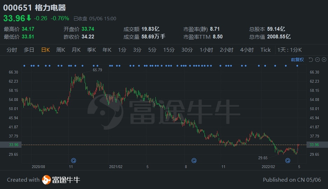Choose the 5分 interval tab

152,50
